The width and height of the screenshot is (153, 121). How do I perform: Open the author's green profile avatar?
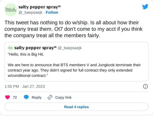11,10
